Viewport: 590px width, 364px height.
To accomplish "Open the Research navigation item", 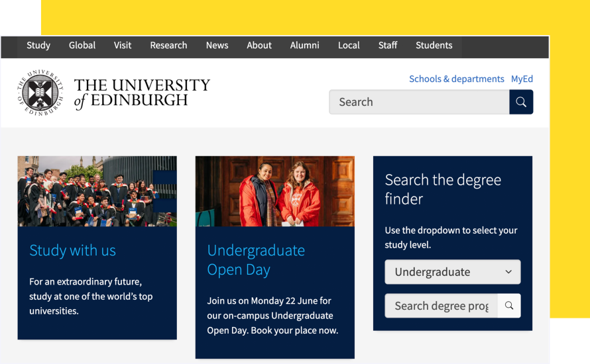I will tap(168, 46).
